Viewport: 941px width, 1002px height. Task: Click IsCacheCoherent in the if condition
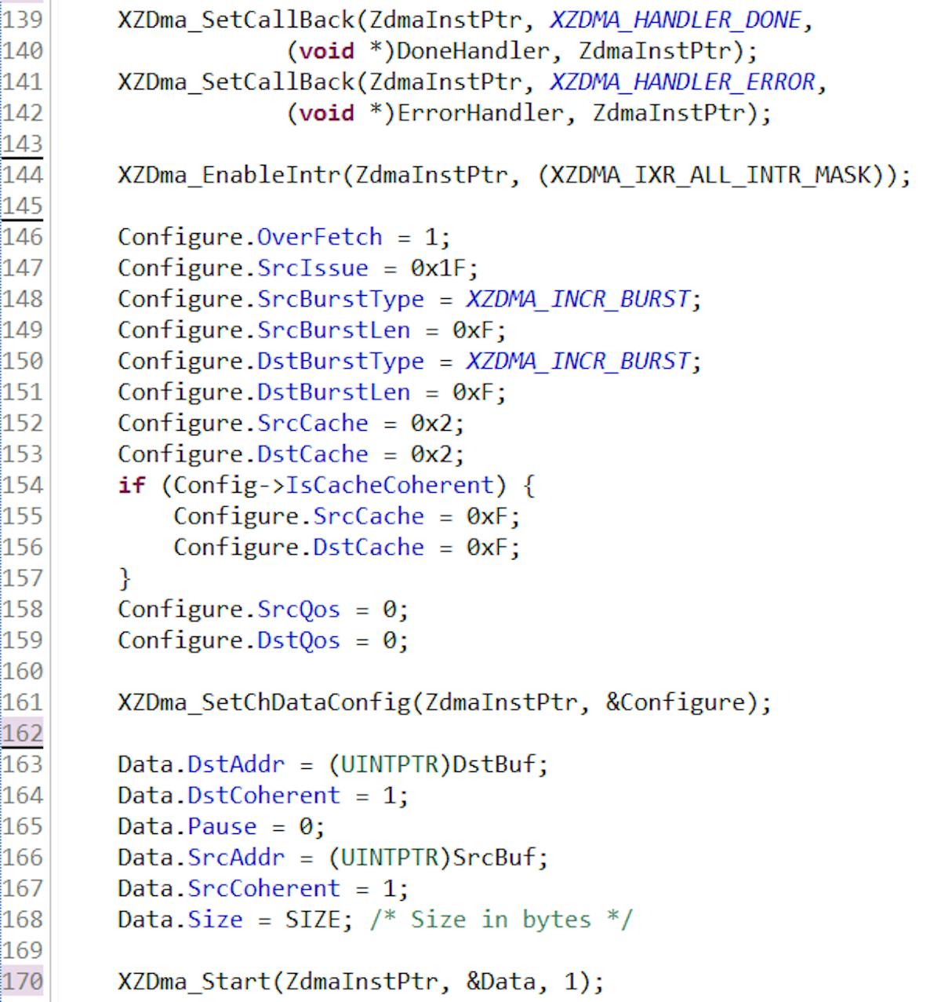coord(389,485)
